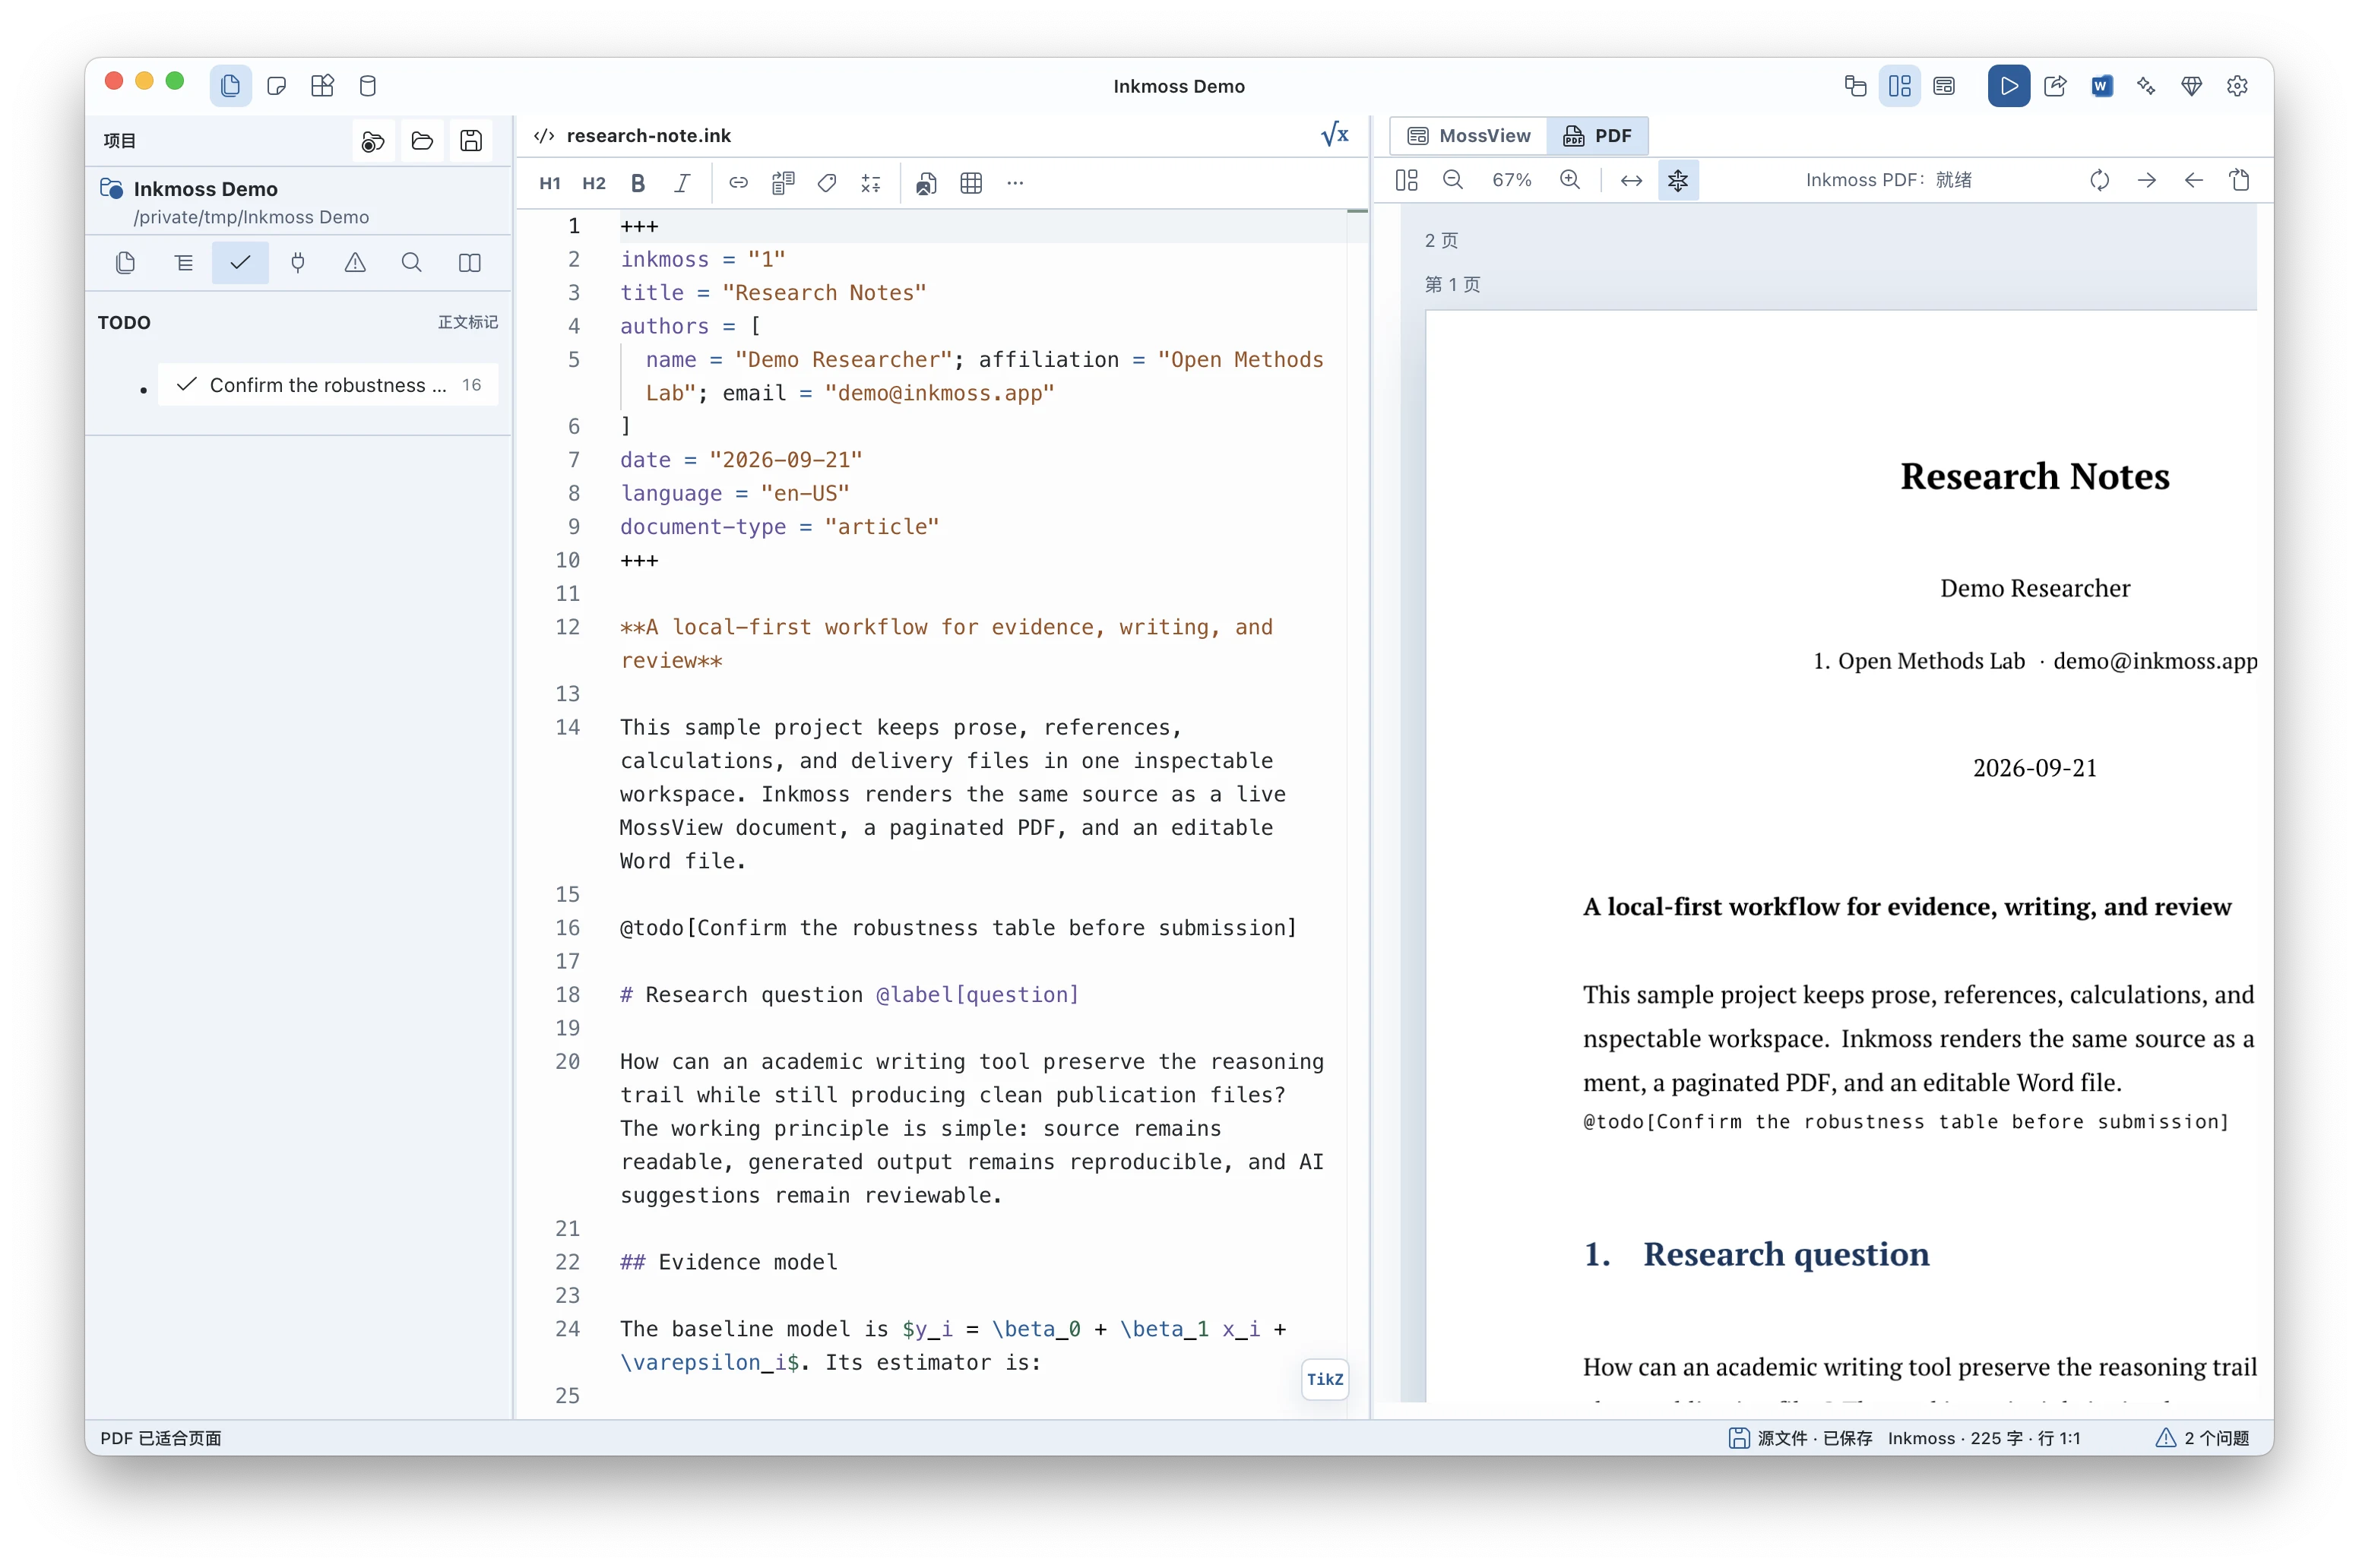
Task: Click the research-note.ink file name
Action: (x=648, y=135)
